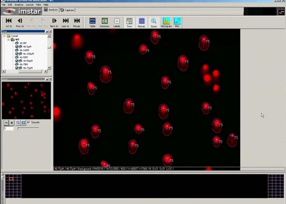
Task: Click the Tree panel scroll right arrow
Action: pos(46,71)
